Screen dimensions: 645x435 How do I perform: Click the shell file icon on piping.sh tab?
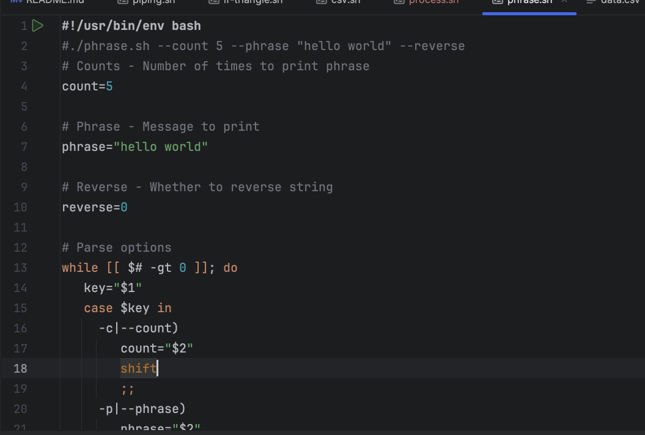point(122,2)
